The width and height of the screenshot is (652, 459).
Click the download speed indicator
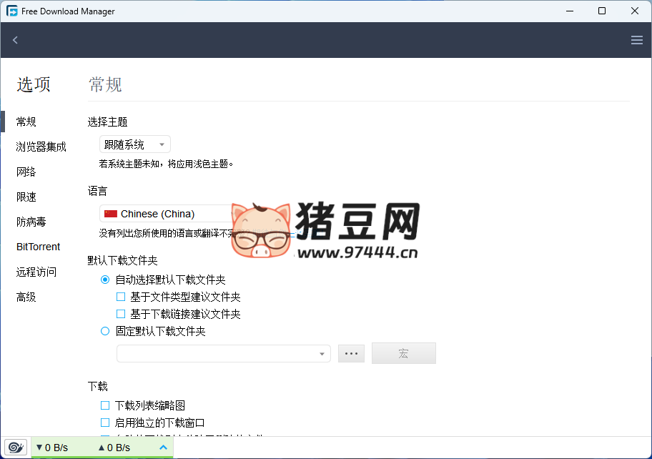52,448
